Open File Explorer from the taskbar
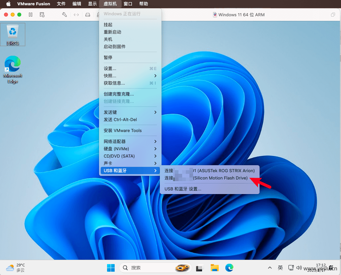This screenshot has width=341, height=275. click(214, 268)
